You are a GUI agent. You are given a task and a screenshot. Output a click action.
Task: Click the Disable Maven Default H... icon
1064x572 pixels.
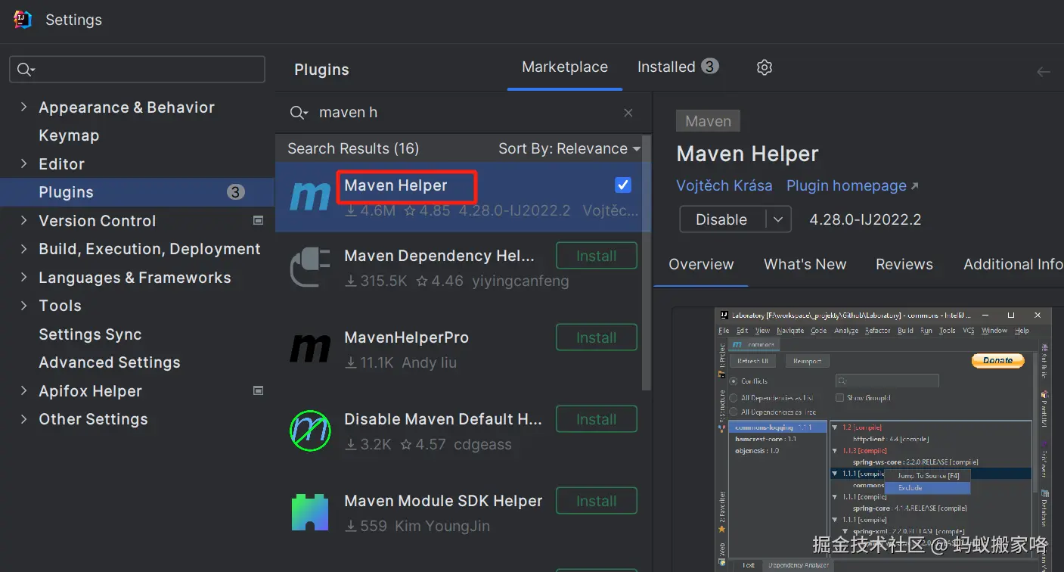pyautogui.click(x=310, y=431)
